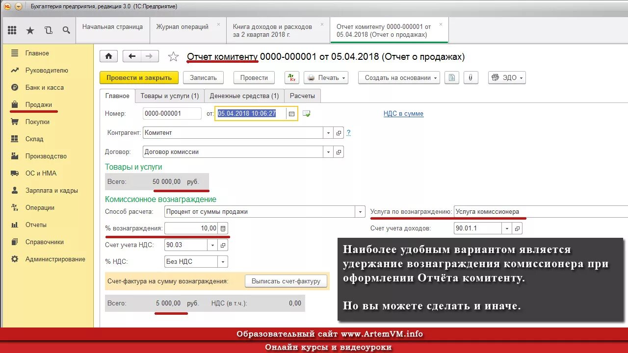Open the question mark help link
628x353 pixels.
[x=349, y=132]
